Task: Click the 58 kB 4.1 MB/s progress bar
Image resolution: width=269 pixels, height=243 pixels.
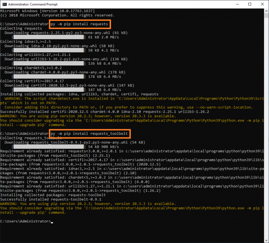Action: [49, 50]
